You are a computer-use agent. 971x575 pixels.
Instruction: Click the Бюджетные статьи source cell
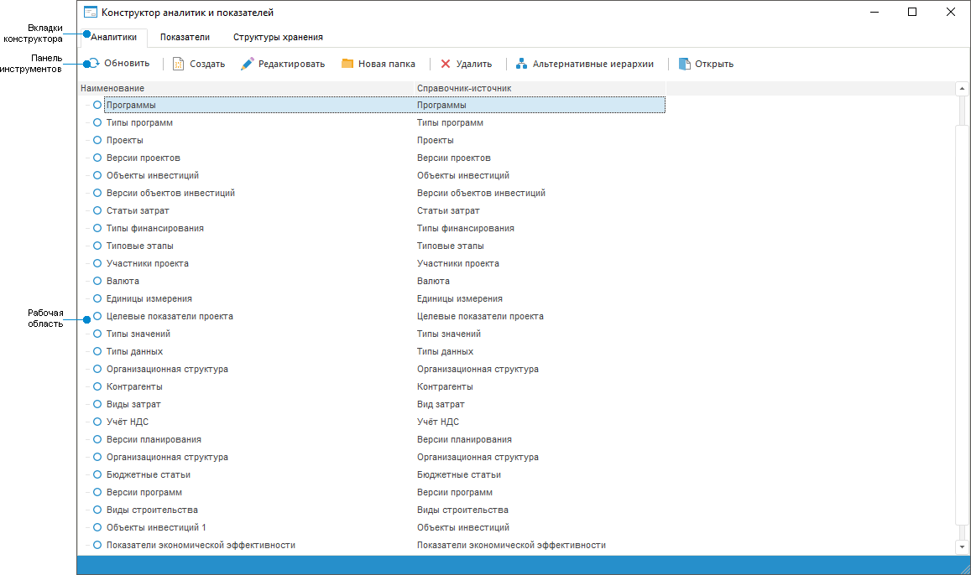click(x=459, y=475)
